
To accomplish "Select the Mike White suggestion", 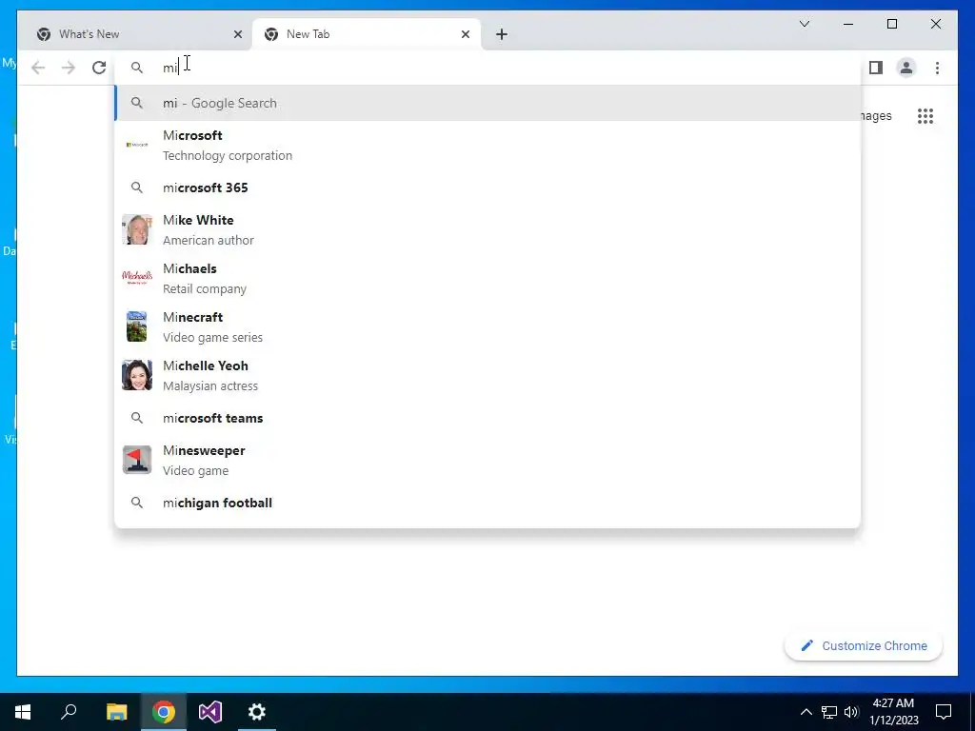I will (x=487, y=230).
